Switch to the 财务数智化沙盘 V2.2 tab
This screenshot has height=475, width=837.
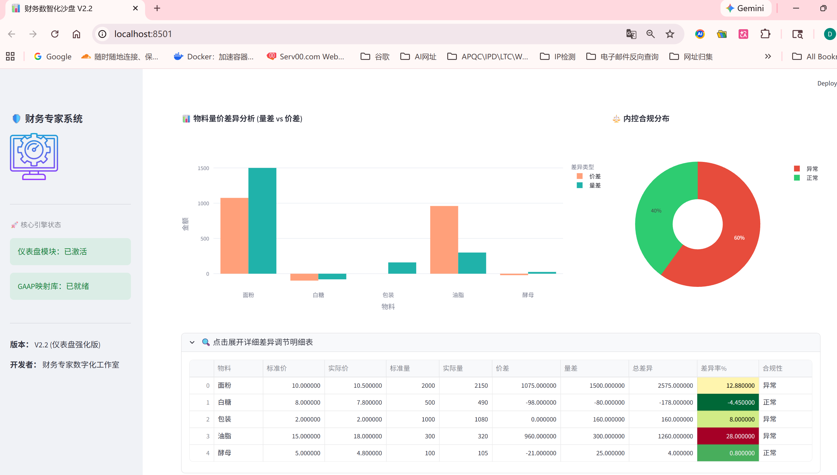point(59,8)
